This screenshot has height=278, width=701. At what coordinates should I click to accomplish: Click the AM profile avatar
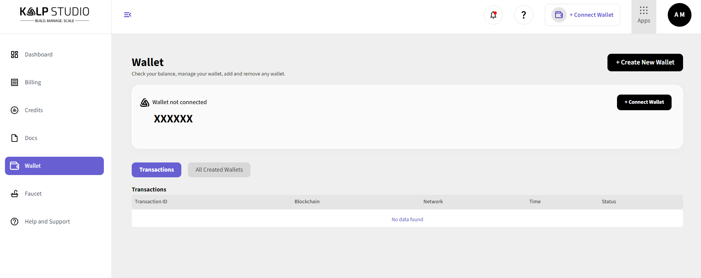point(679,15)
